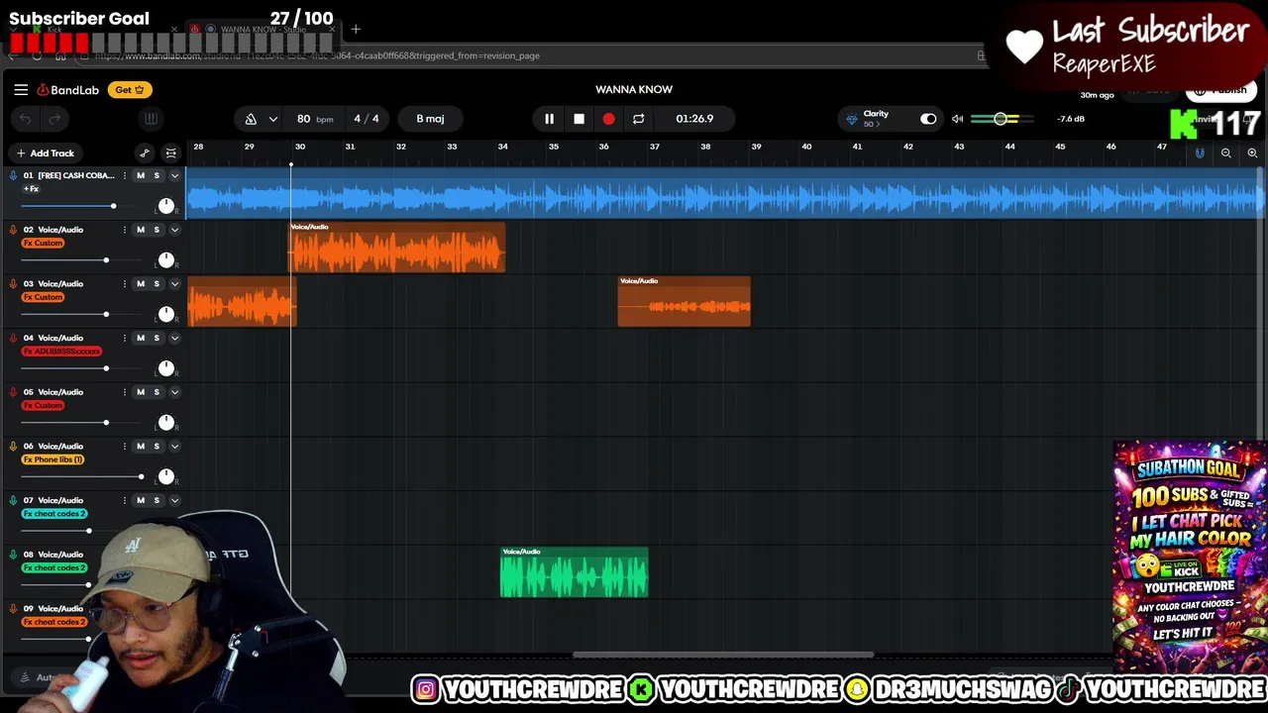Image resolution: width=1268 pixels, height=713 pixels.
Task: Click the master volume speaker icon
Action: pos(957,119)
